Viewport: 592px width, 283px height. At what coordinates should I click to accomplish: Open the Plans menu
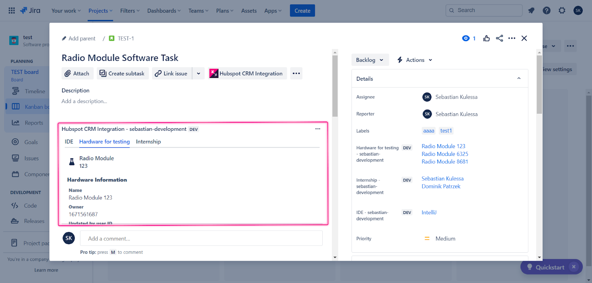225,11
